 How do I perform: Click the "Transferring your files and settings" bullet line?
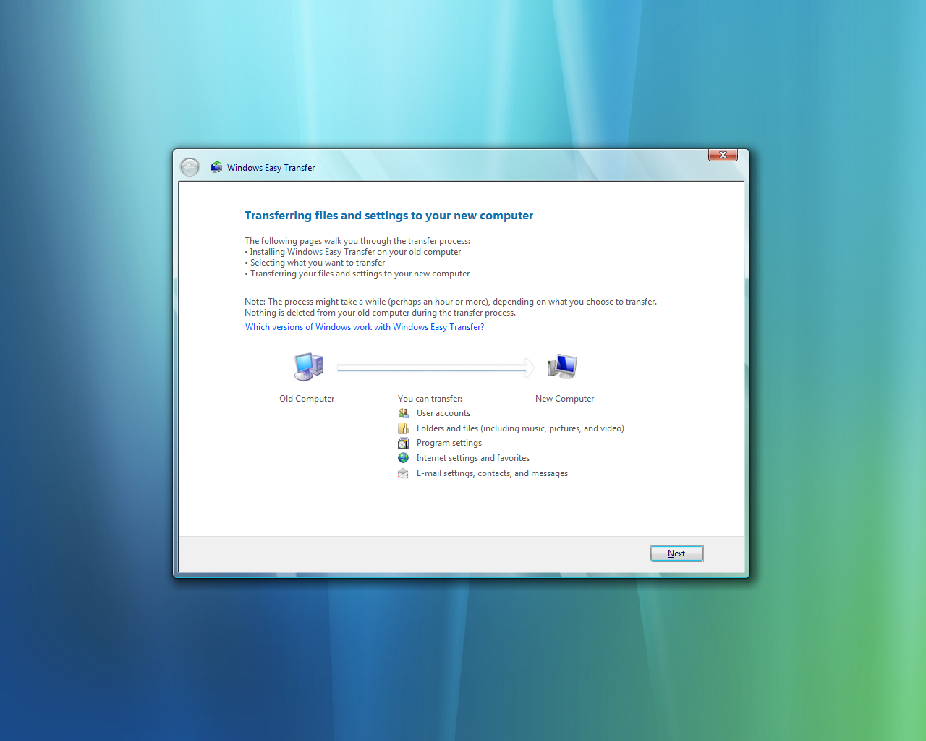coord(357,274)
